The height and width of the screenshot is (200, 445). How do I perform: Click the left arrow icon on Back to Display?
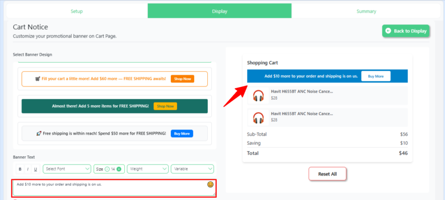pos(388,31)
